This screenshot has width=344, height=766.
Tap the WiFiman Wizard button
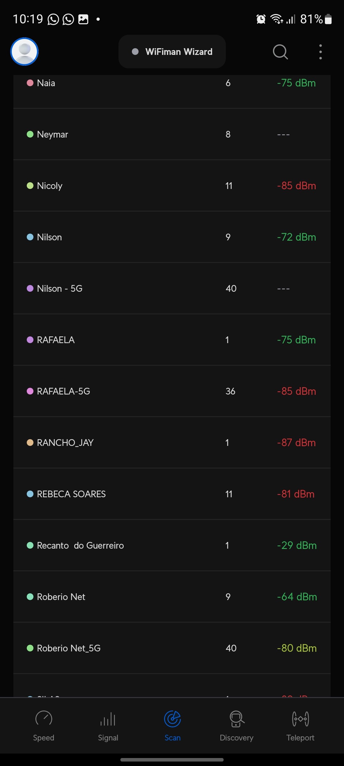tap(172, 52)
